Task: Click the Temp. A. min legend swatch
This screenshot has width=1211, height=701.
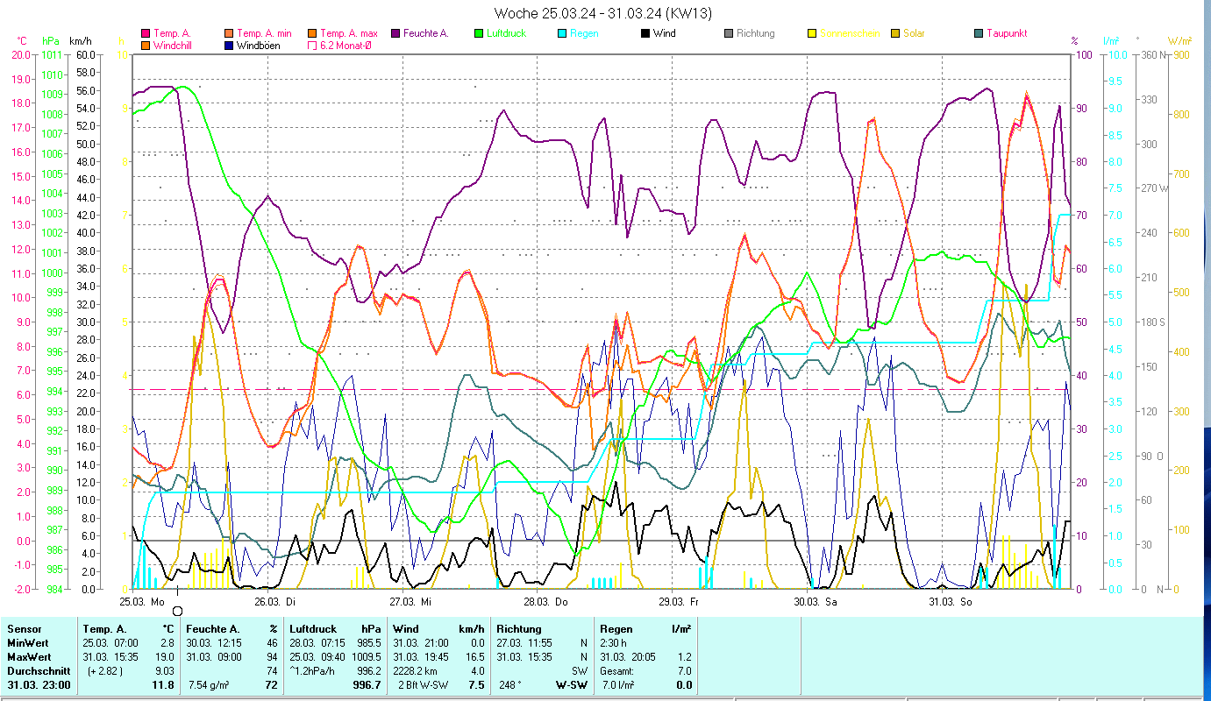Action: (x=230, y=33)
